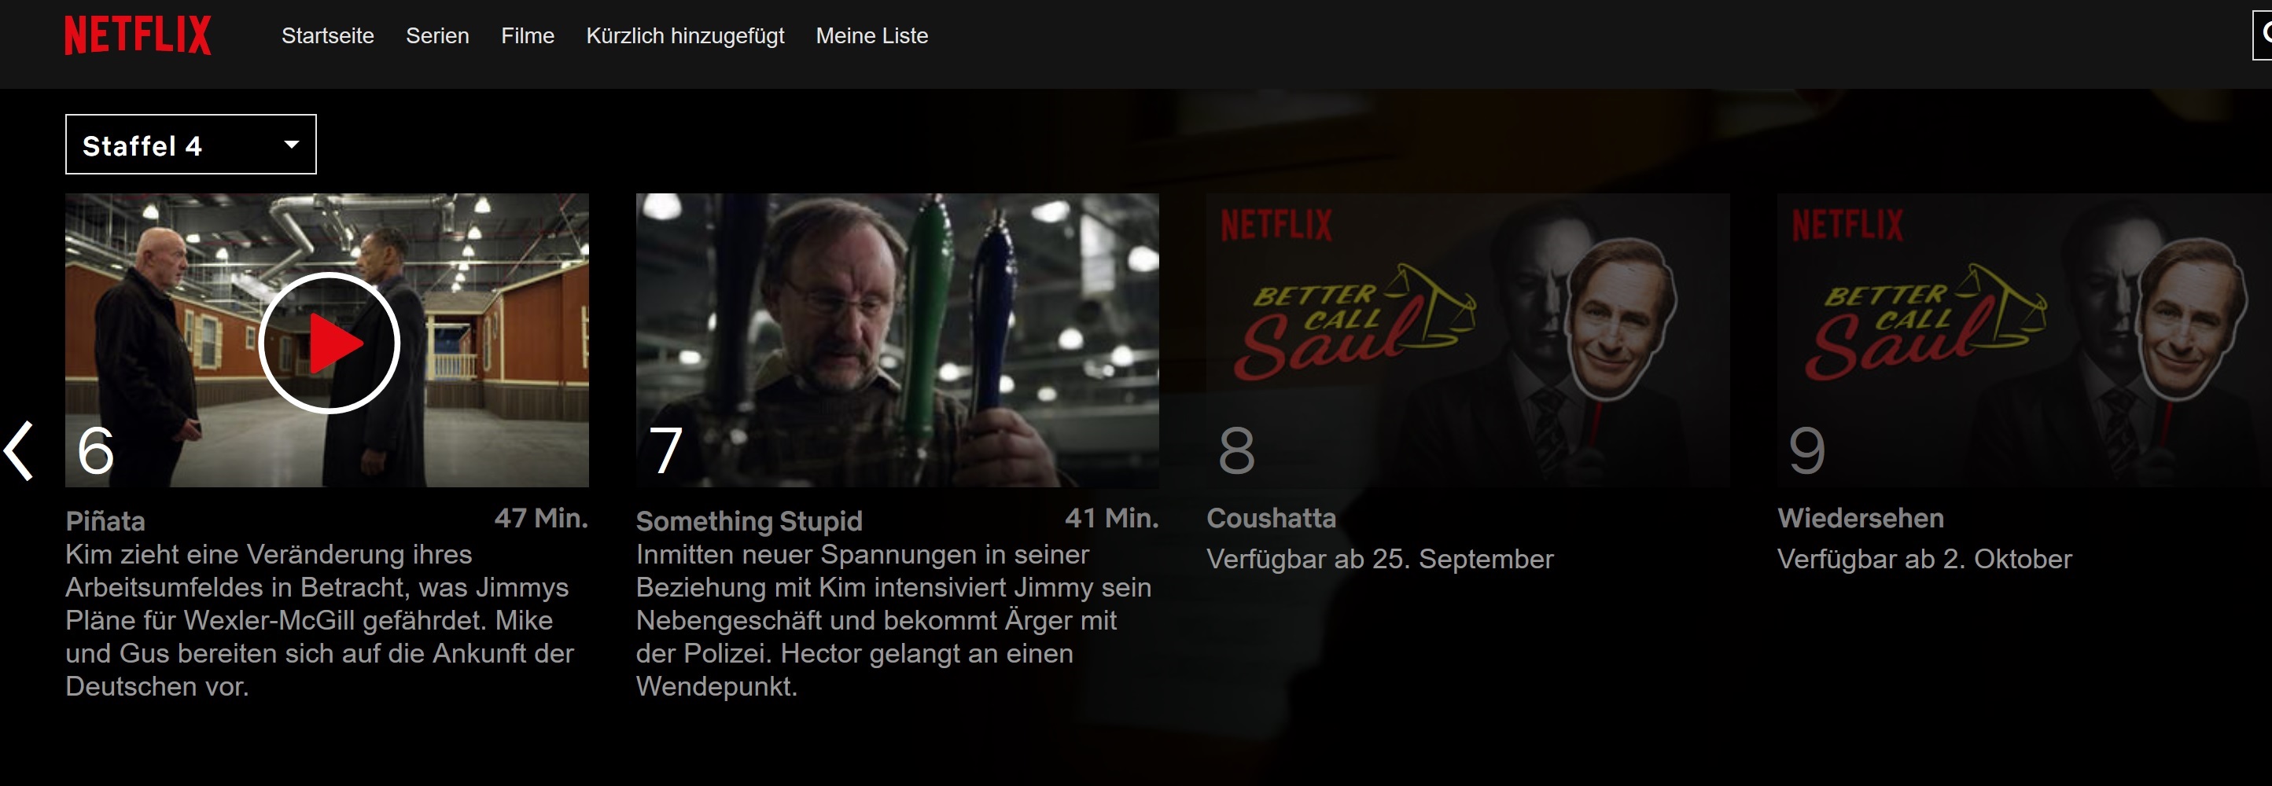The height and width of the screenshot is (786, 2272).
Task: Click the Netflix logo in header
Action: pos(138,35)
